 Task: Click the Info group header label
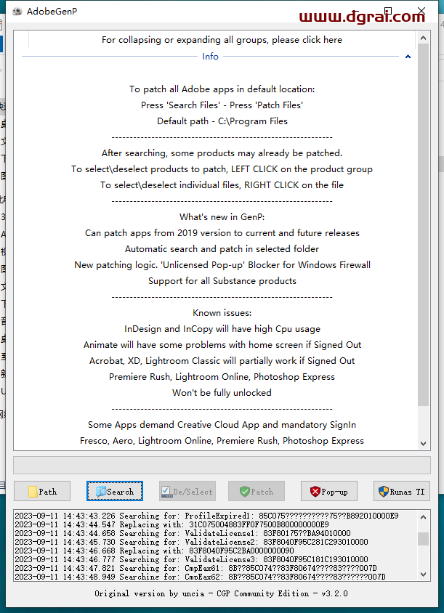tap(210, 57)
